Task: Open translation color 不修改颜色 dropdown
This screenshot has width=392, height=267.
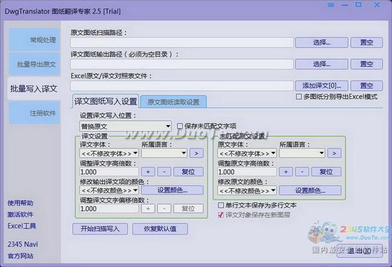Action: (109, 191)
